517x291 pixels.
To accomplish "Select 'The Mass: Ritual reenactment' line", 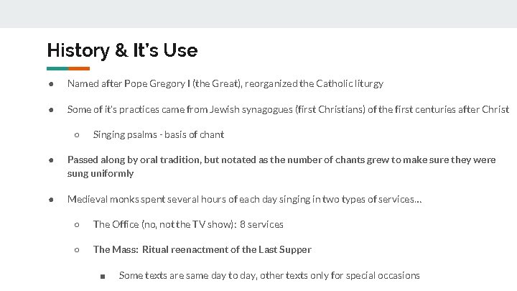I will pos(202,249).
